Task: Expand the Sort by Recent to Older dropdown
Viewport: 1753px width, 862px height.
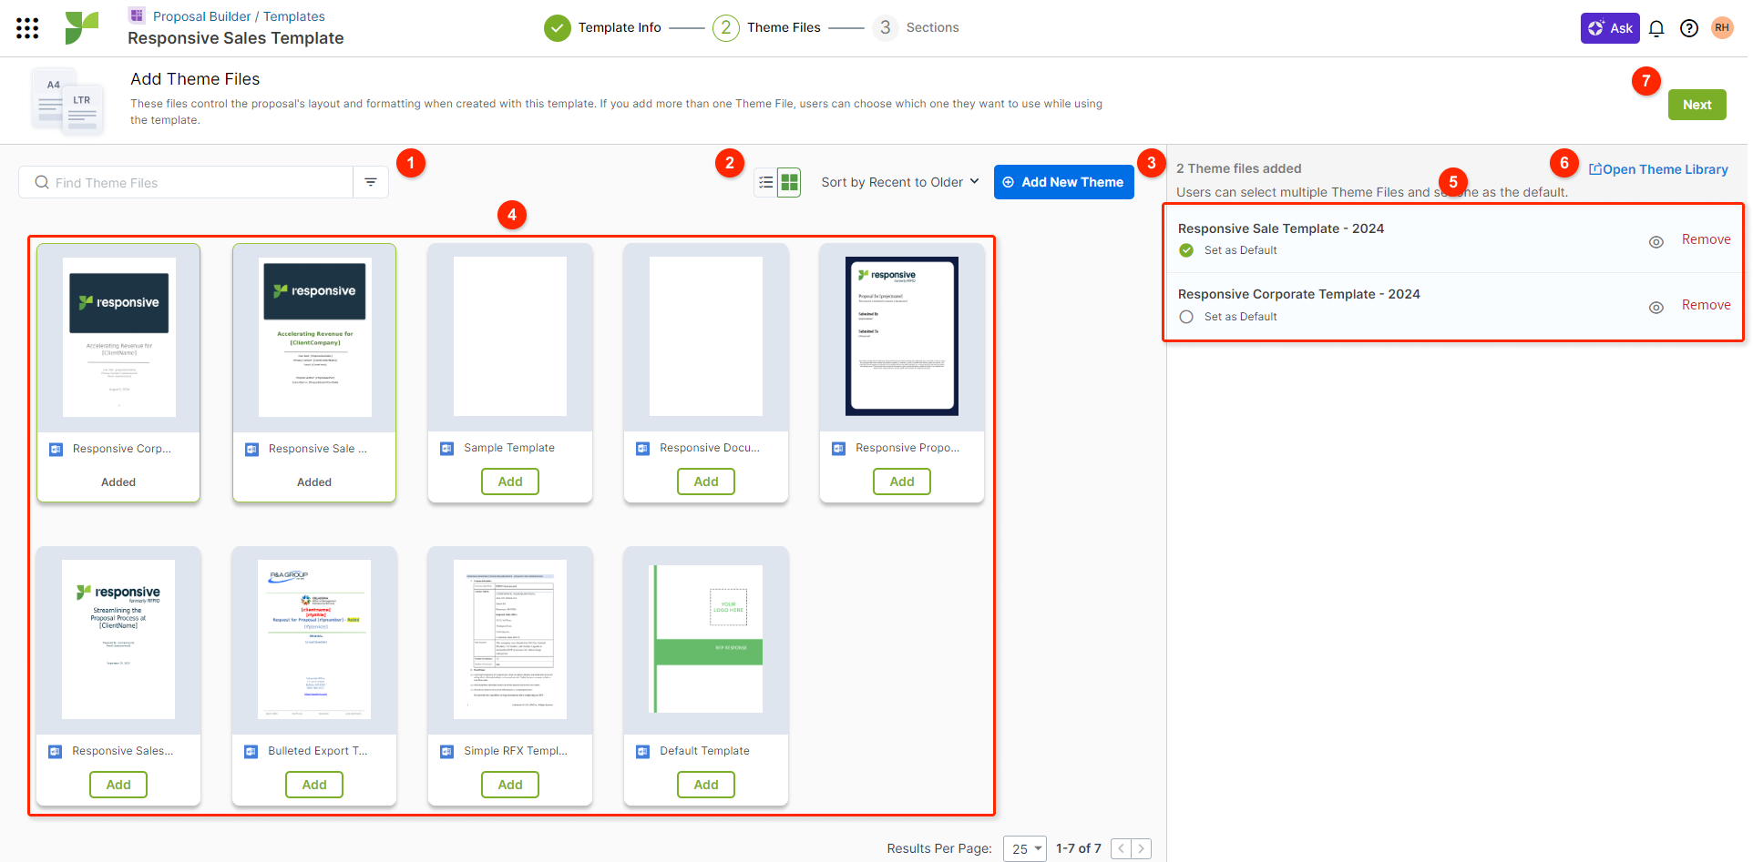Action: [899, 182]
